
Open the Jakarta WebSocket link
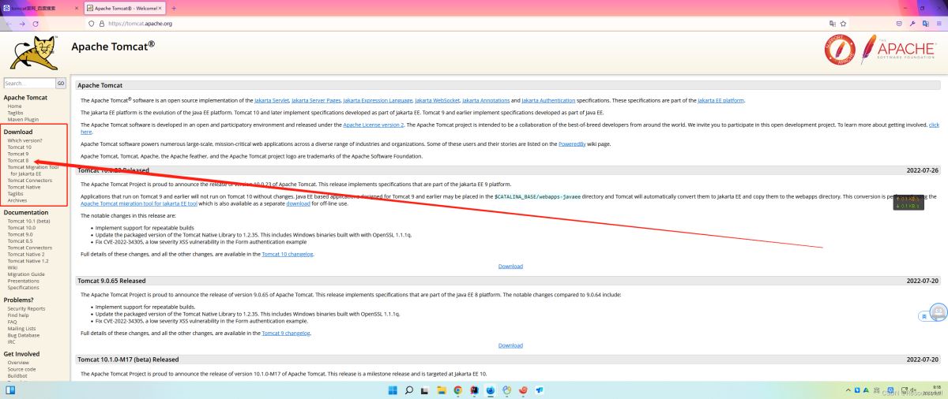[437, 100]
